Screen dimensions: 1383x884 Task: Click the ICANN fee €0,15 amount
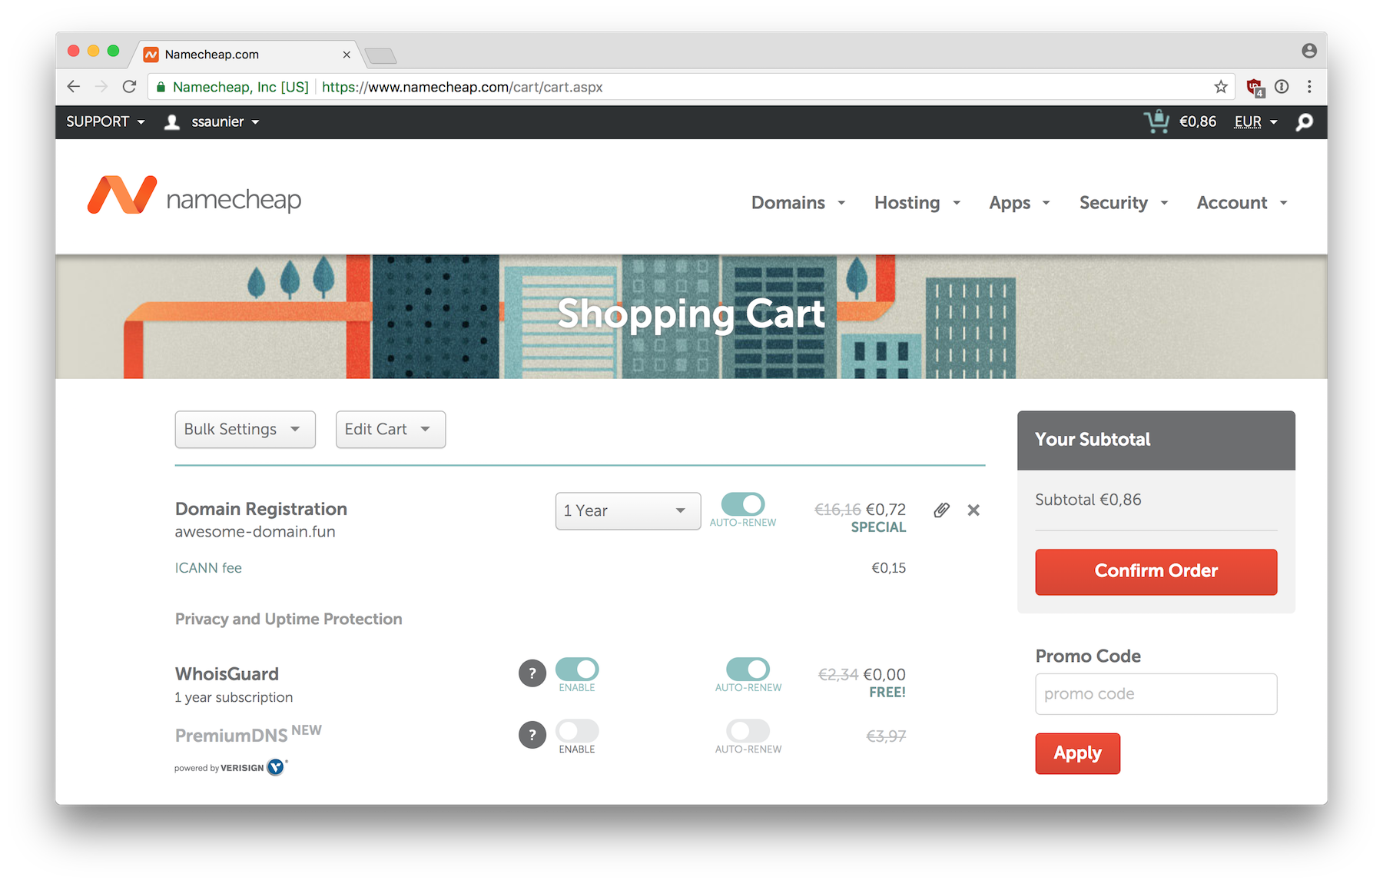click(x=888, y=568)
